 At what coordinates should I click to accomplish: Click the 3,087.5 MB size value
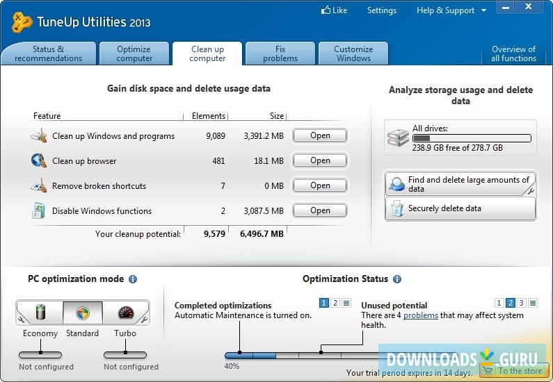click(264, 211)
